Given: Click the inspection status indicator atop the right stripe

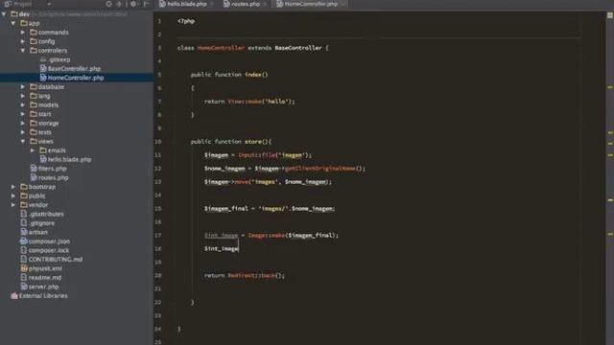Looking at the screenshot, I should (610, 15).
